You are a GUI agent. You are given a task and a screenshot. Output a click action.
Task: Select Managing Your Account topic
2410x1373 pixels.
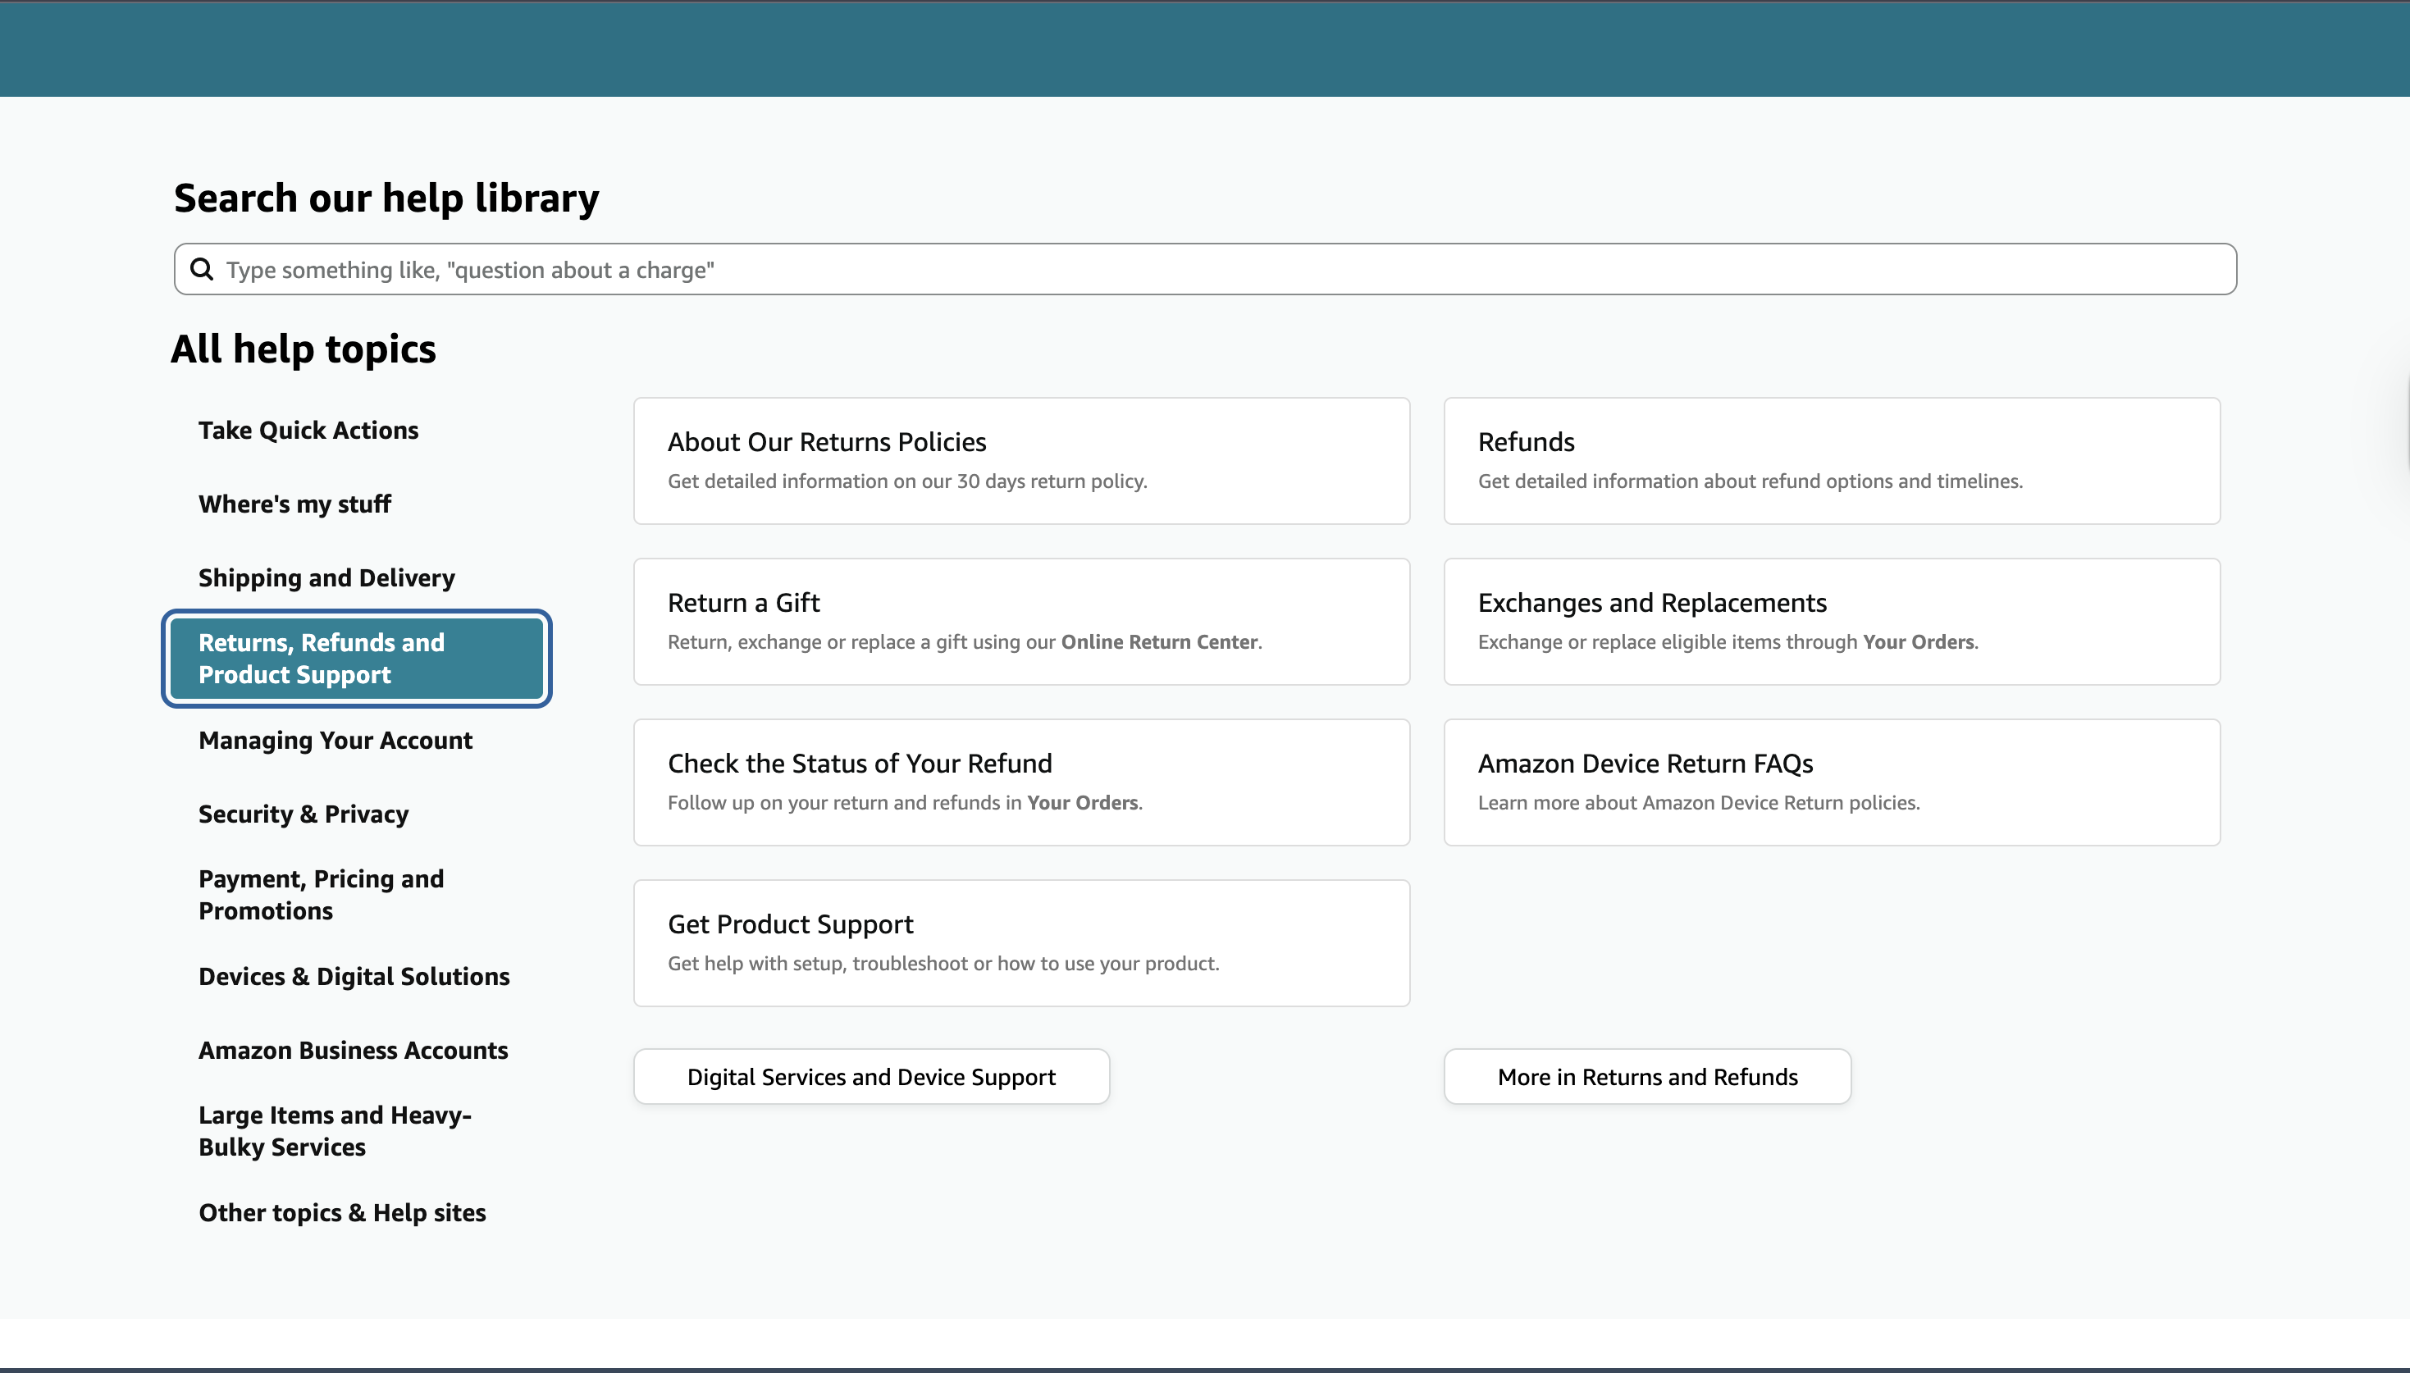[x=335, y=741]
